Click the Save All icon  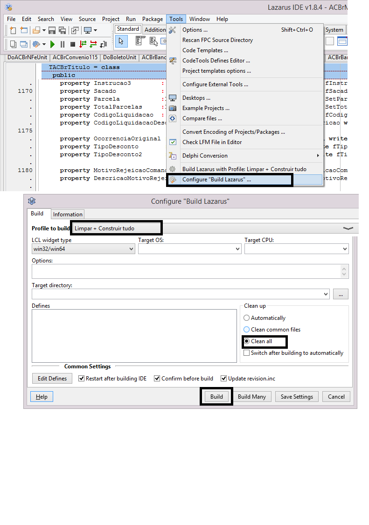(63, 30)
